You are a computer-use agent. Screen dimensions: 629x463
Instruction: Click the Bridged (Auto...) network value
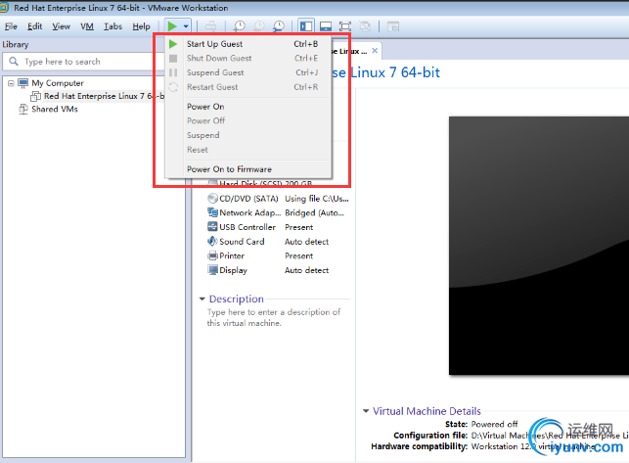(315, 212)
